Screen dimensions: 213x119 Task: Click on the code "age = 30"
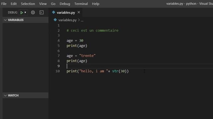tap(75, 41)
